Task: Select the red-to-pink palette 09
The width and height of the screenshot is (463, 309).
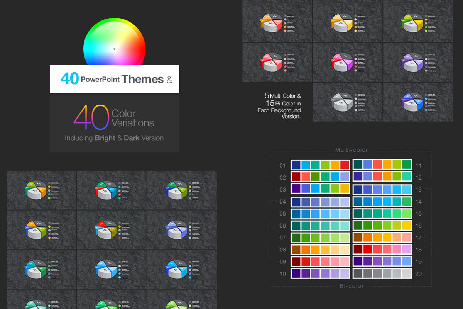Action: coord(320,261)
